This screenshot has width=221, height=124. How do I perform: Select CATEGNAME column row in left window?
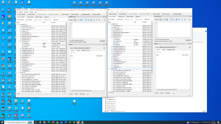coord(44,45)
